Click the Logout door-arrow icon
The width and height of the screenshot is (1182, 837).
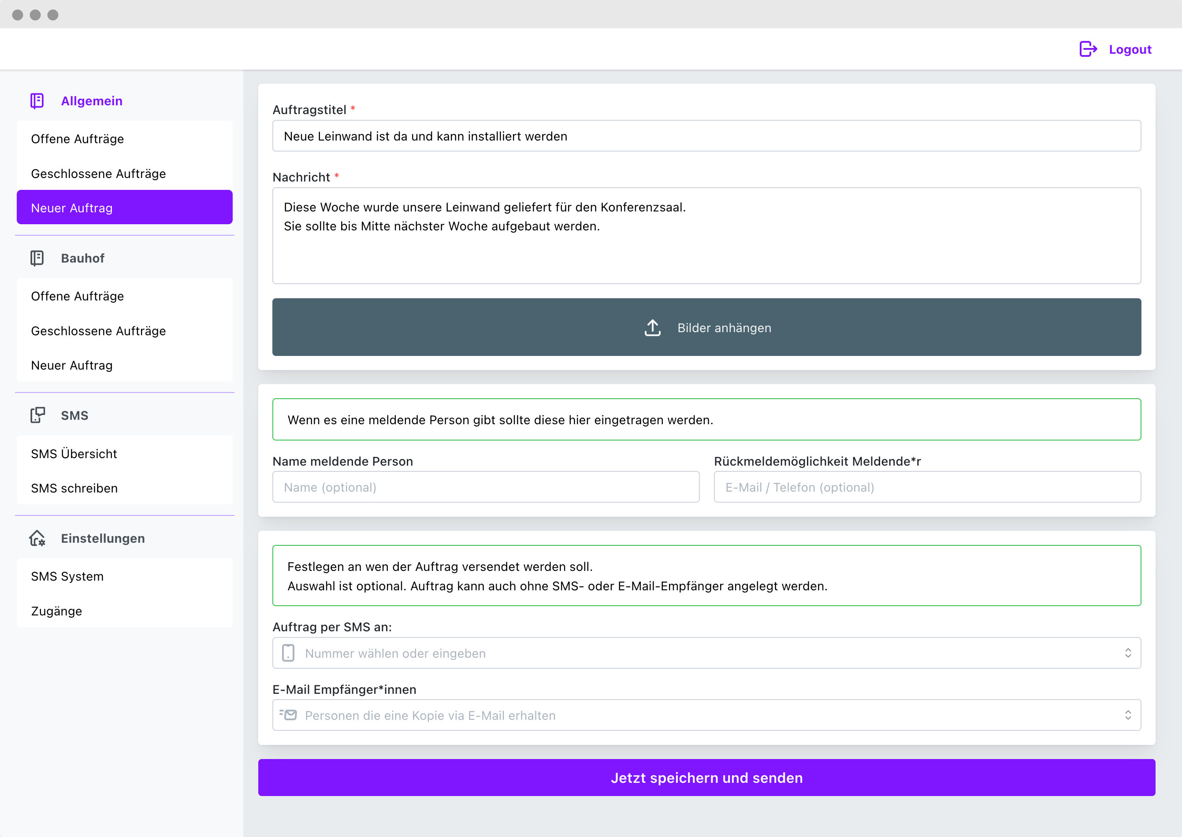pos(1088,49)
